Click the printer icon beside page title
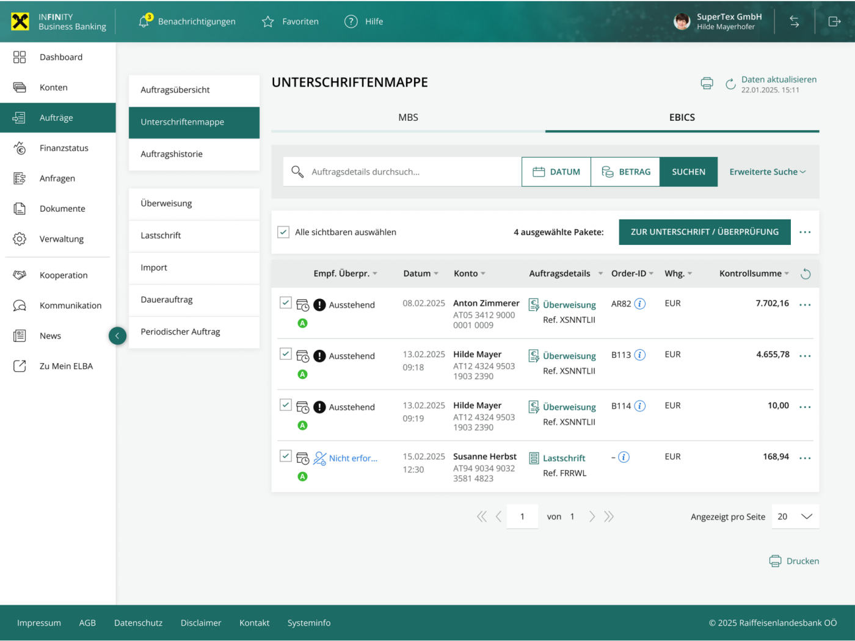Screen dimensions: 855x641 pyautogui.click(x=707, y=84)
